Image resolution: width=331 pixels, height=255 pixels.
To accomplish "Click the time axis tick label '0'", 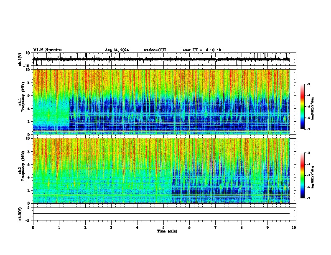I will 33,227.
